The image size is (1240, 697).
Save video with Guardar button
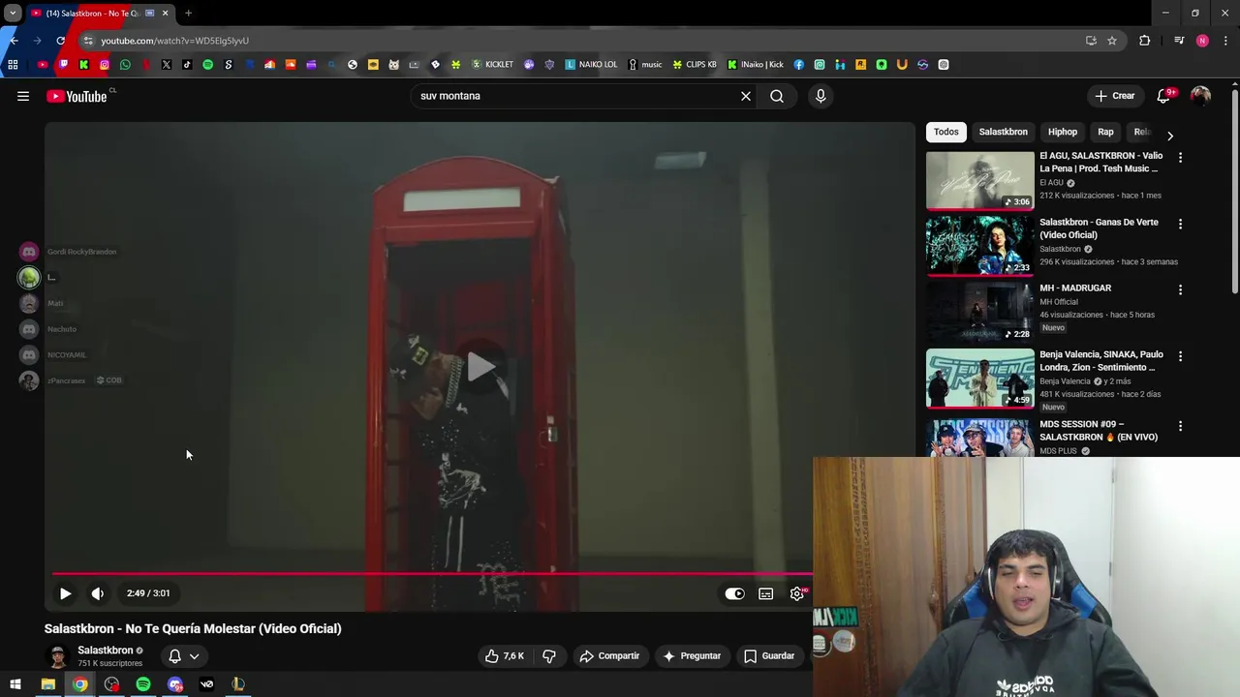point(769,655)
